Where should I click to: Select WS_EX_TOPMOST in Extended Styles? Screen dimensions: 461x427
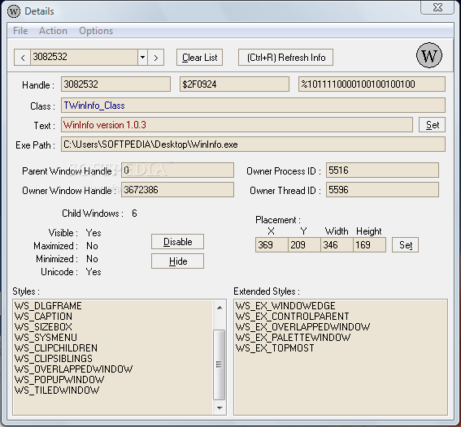[x=275, y=348]
